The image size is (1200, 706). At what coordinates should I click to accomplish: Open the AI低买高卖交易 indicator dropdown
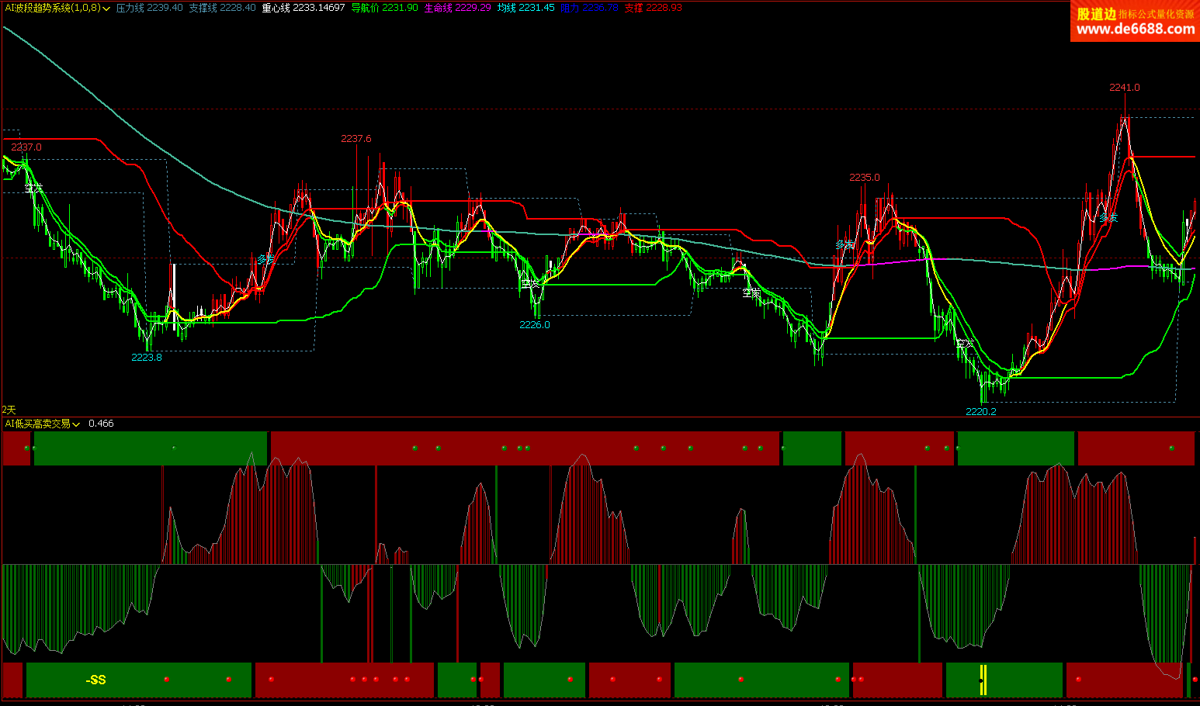tap(76, 424)
